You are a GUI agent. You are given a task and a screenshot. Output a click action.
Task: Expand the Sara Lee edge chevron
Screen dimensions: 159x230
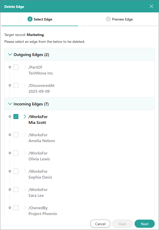pos(25,189)
